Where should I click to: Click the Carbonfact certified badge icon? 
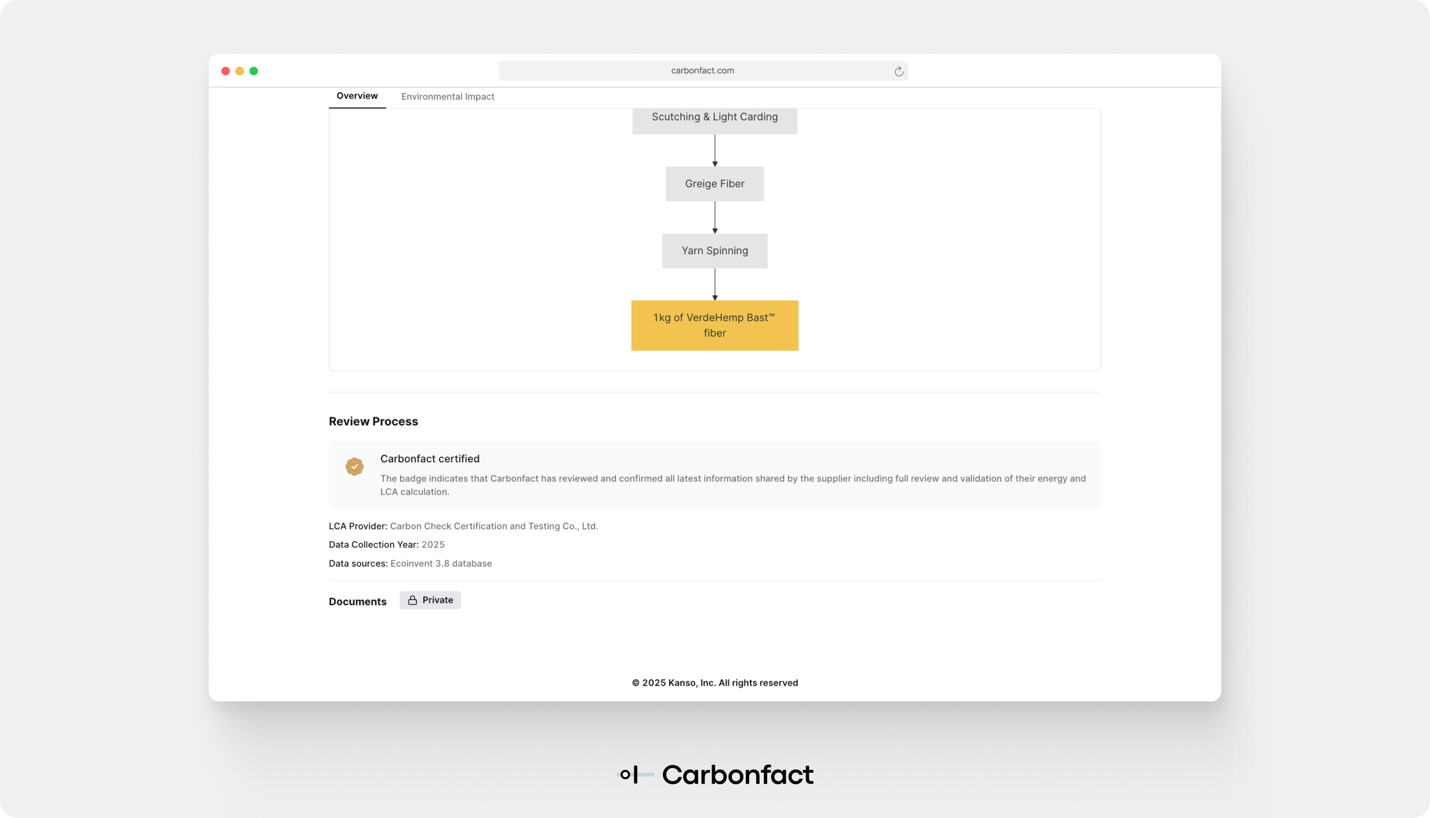click(354, 466)
